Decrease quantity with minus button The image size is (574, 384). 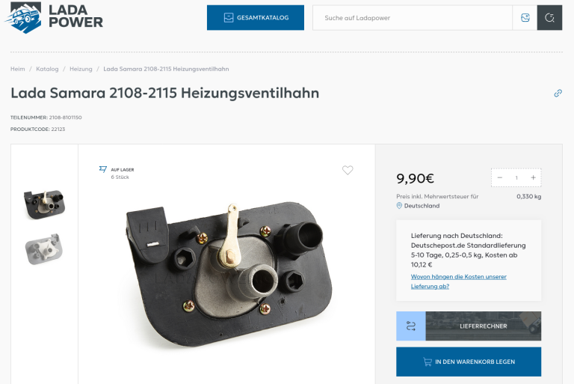click(500, 177)
